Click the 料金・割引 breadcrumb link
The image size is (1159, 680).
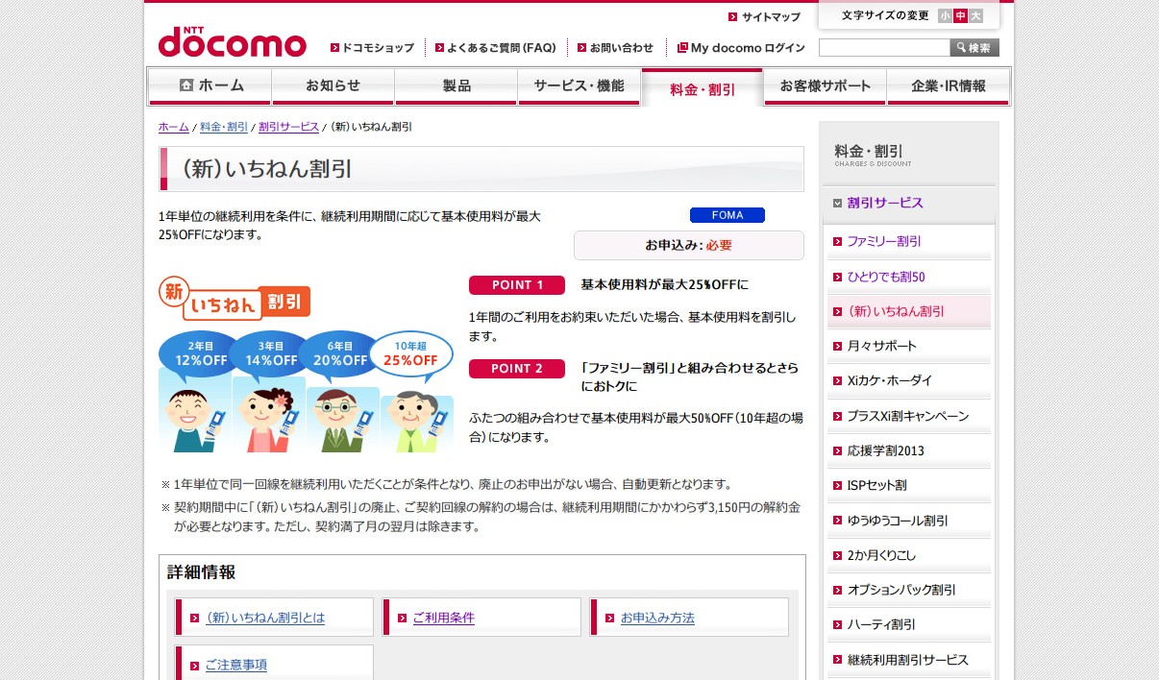(x=223, y=127)
